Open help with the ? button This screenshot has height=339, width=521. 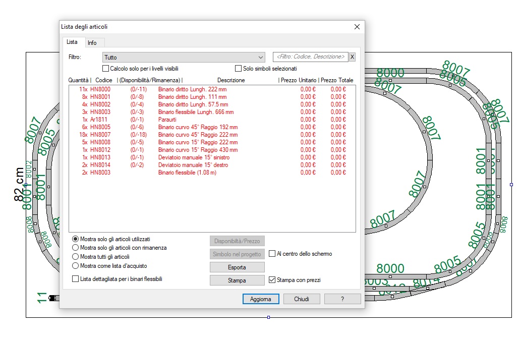click(x=342, y=299)
